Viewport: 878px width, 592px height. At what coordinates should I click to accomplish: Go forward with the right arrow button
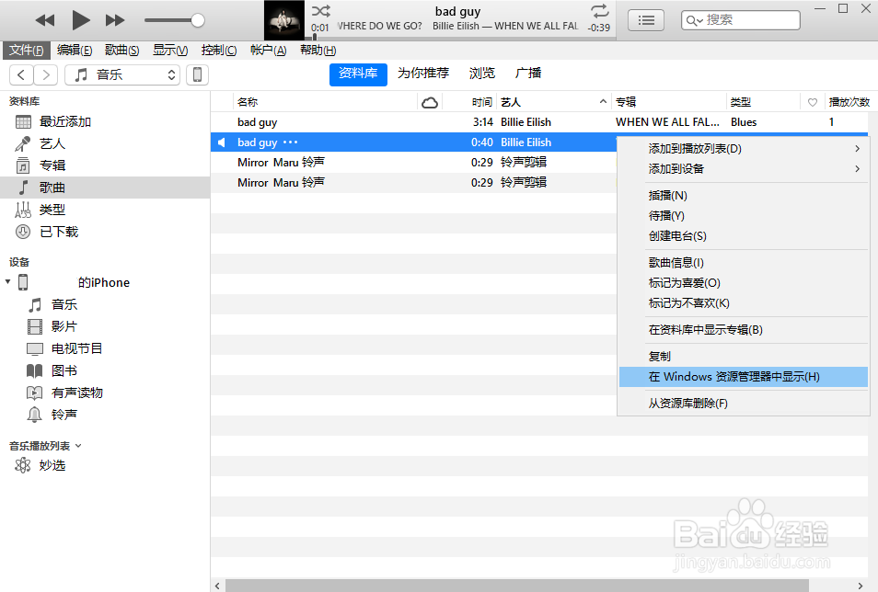point(46,75)
